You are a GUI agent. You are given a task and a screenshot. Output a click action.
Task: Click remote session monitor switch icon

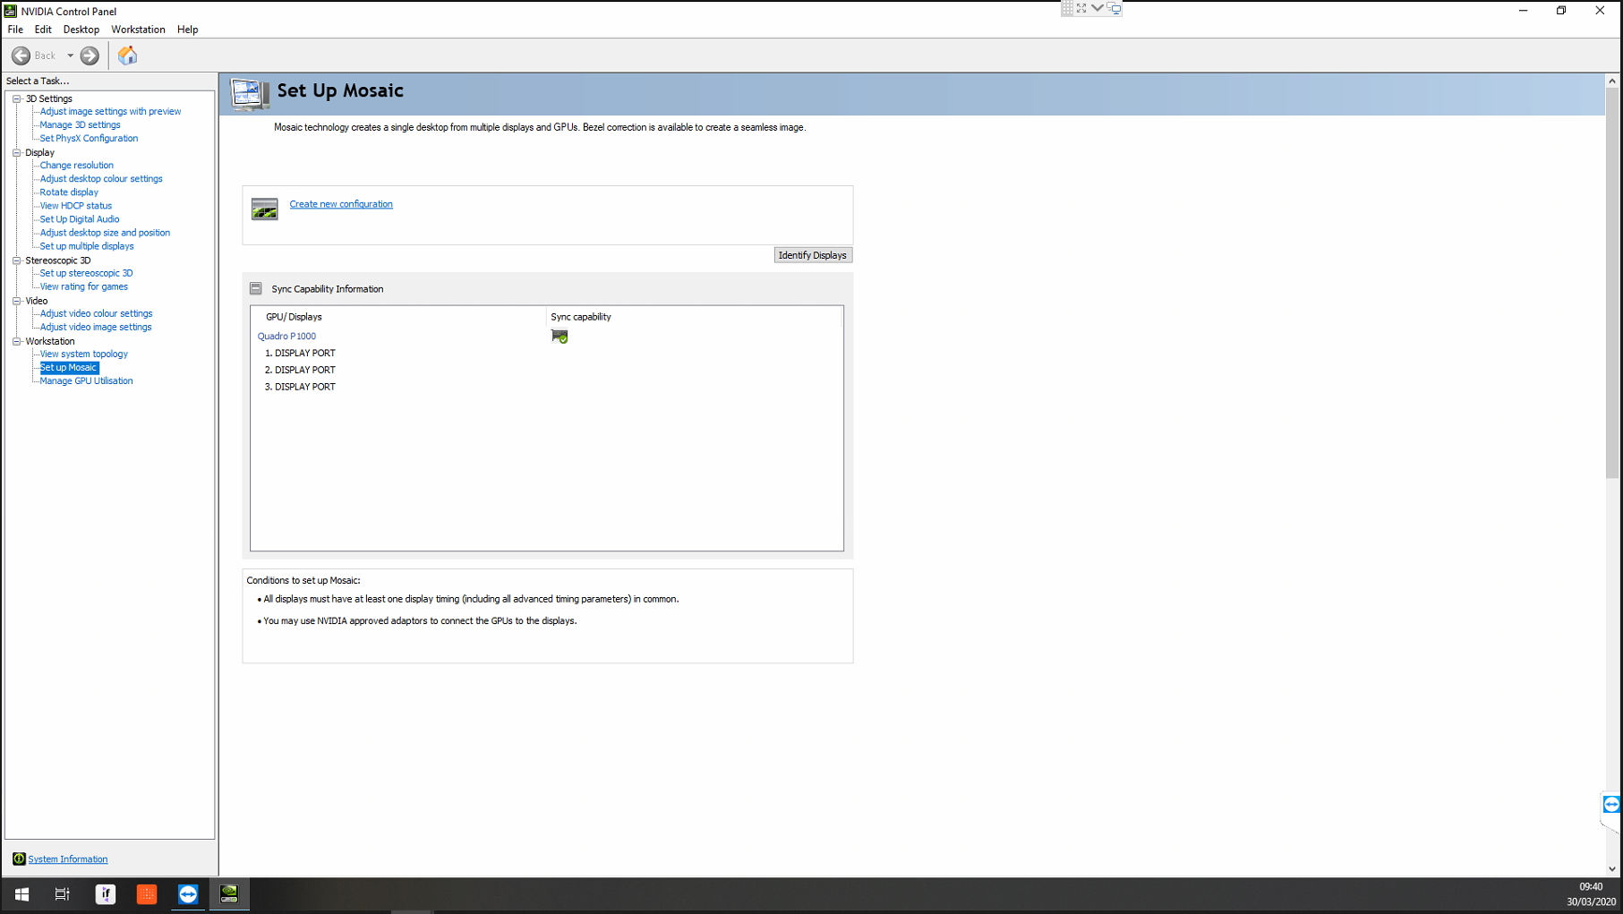point(1115,8)
